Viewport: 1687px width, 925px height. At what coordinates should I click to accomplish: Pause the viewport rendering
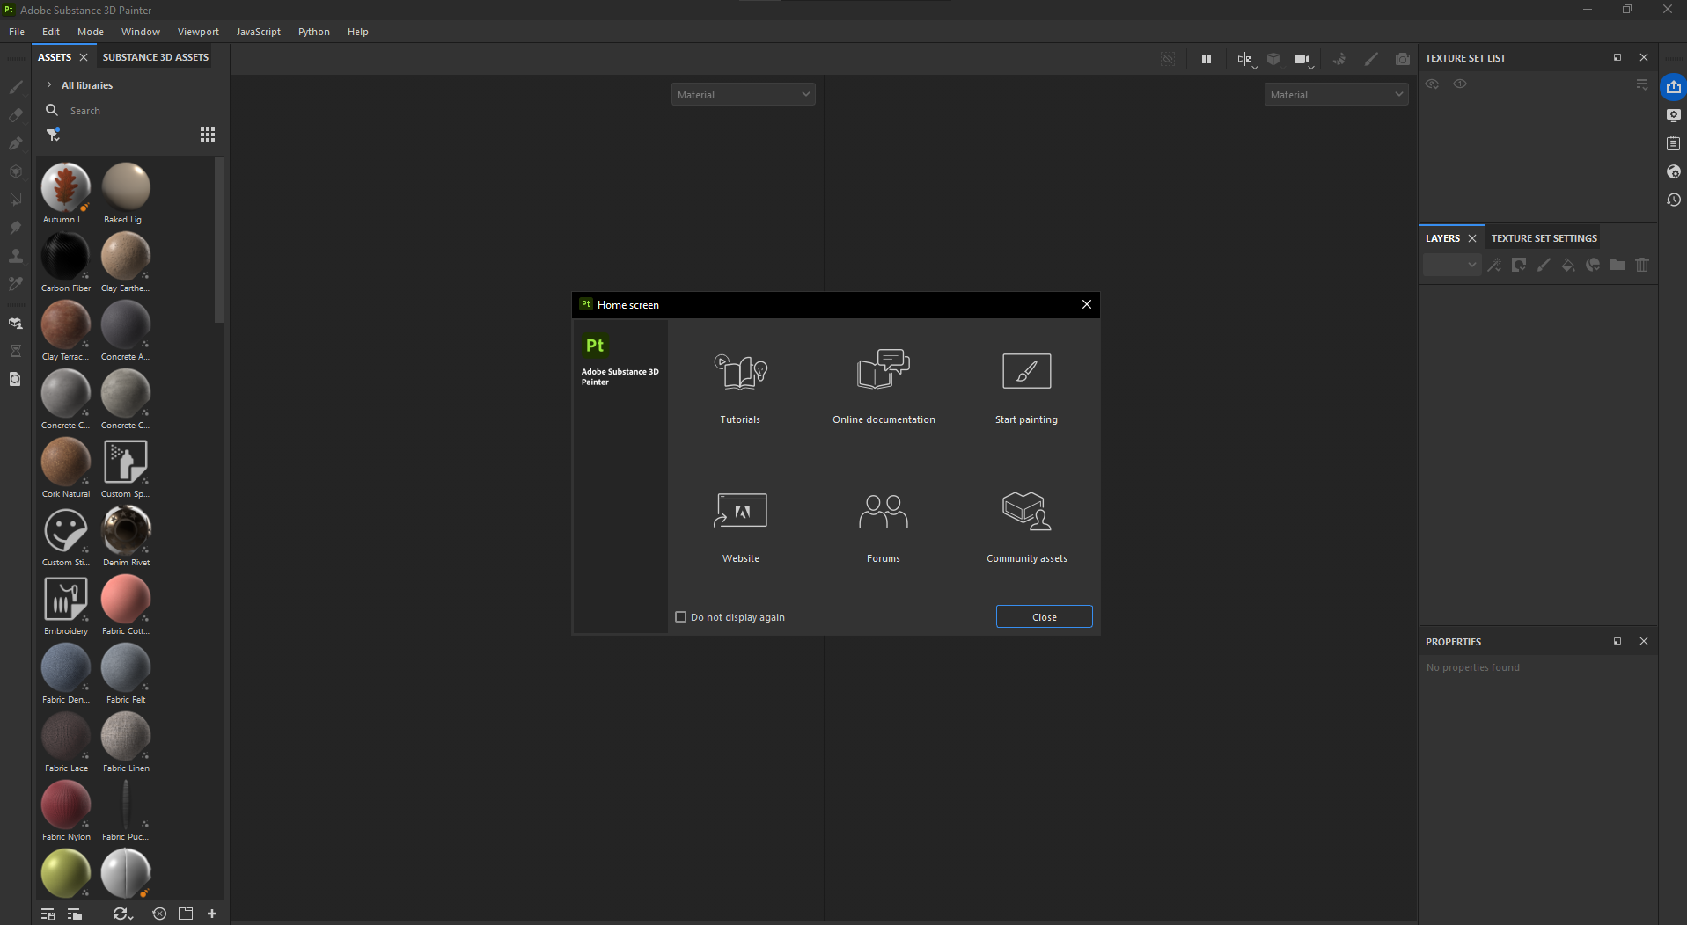[x=1206, y=59]
